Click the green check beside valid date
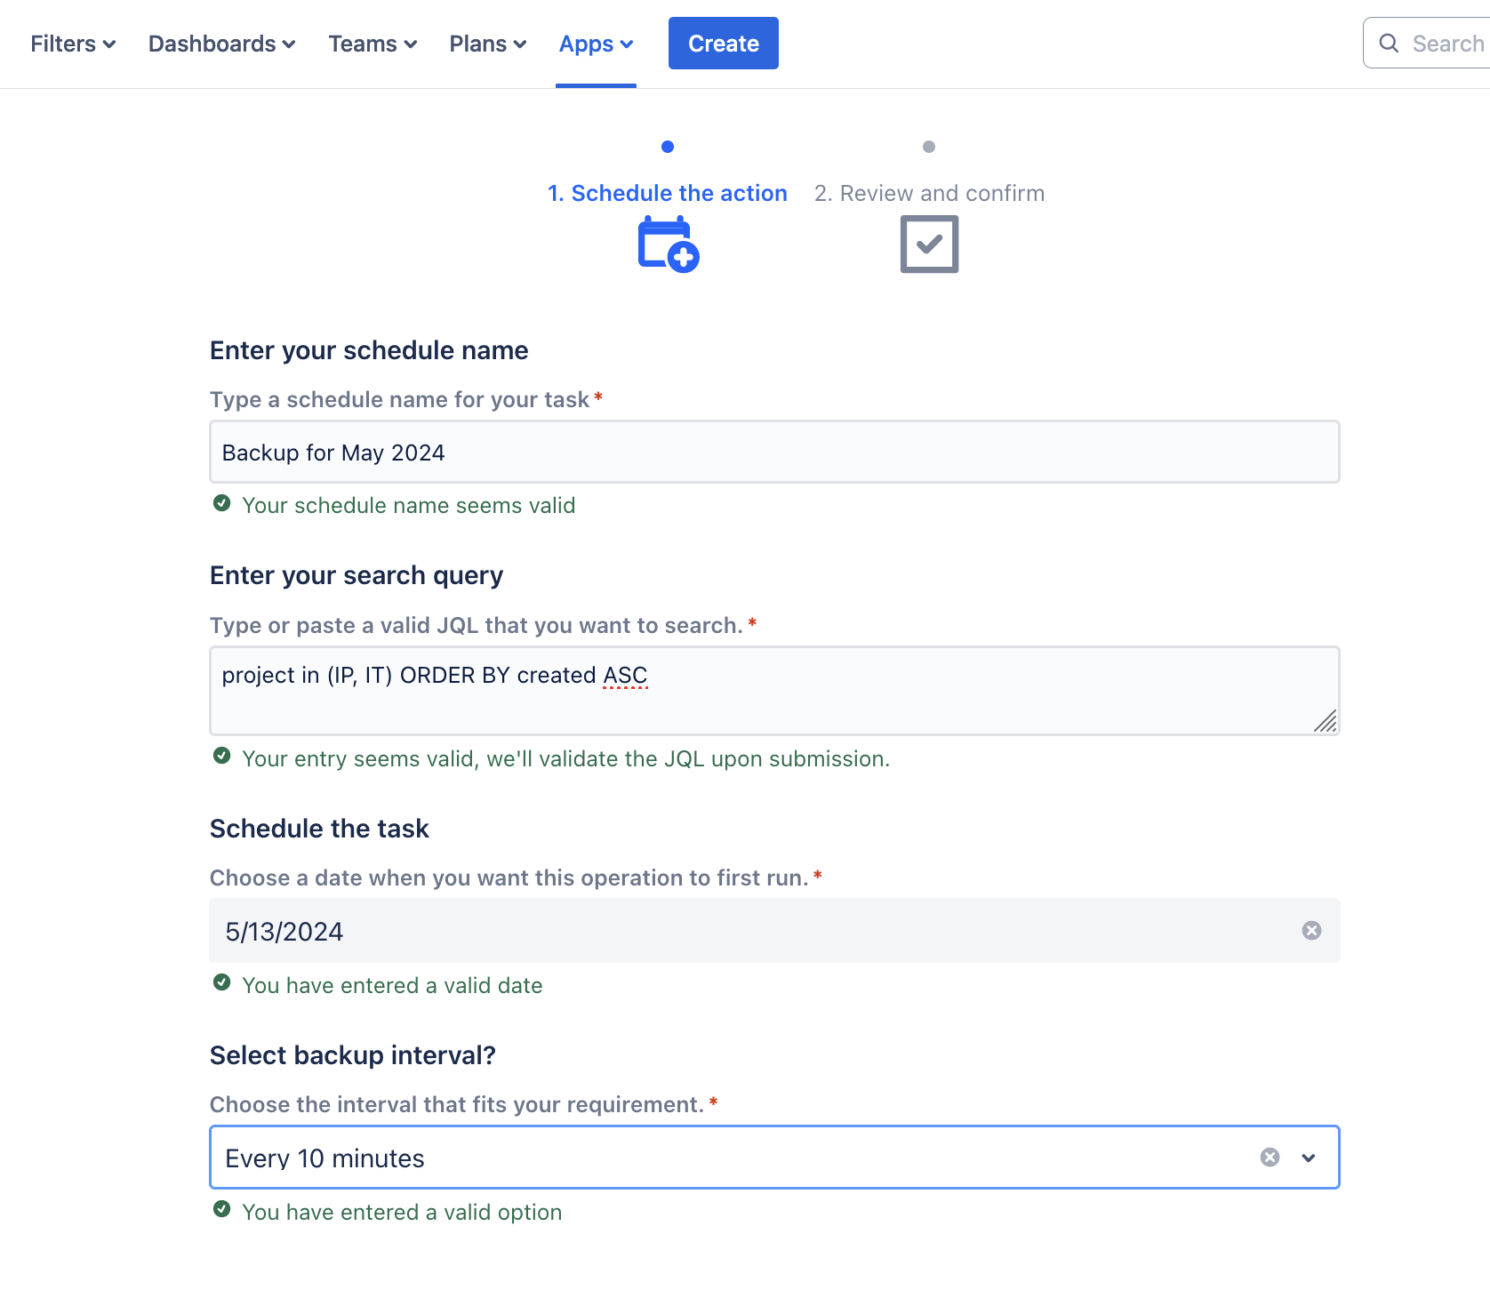Image resolution: width=1490 pixels, height=1314 pixels. pyautogui.click(x=222, y=982)
